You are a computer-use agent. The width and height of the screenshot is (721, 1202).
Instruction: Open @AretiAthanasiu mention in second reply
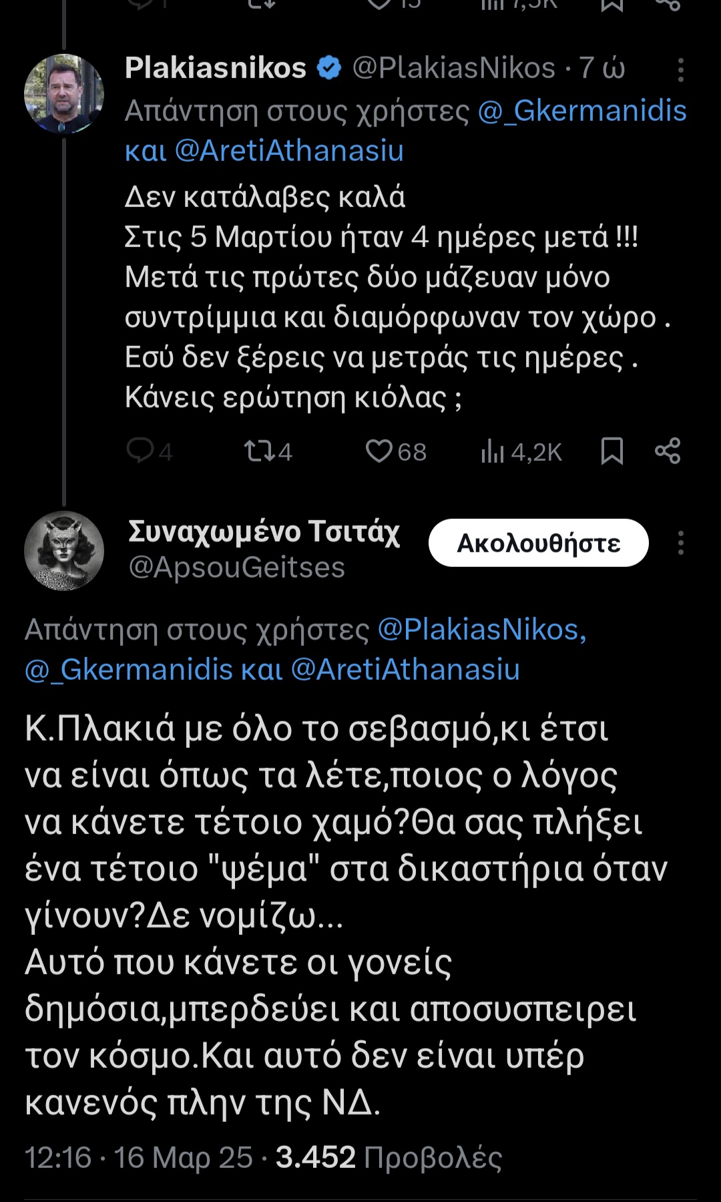pyautogui.click(x=405, y=670)
